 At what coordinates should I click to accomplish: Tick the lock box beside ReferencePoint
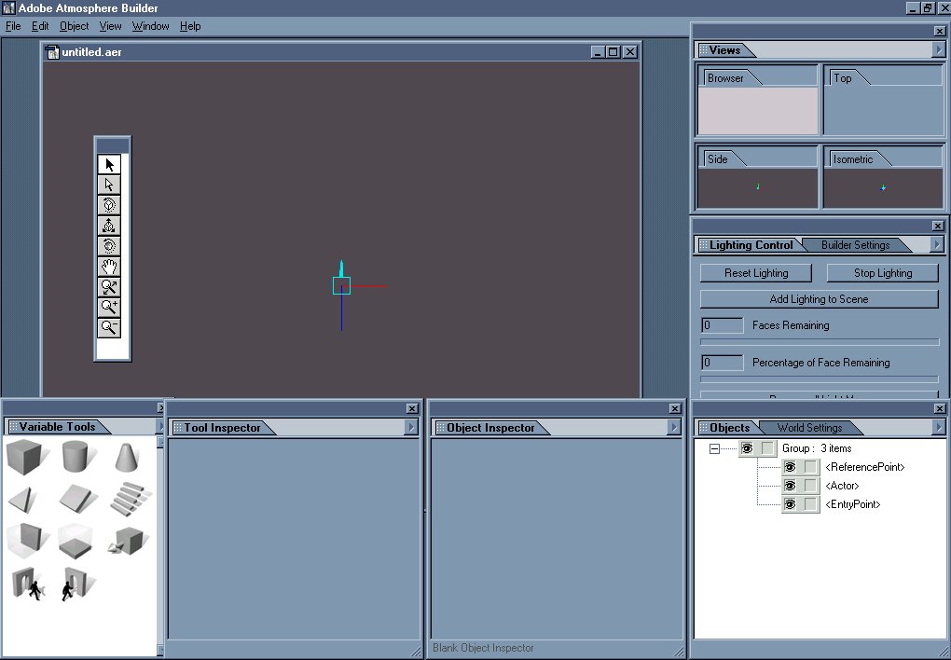pos(810,467)
